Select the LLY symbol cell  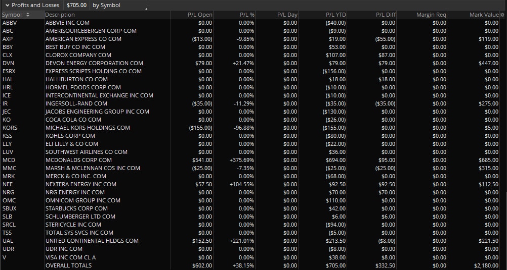[7, 144]
